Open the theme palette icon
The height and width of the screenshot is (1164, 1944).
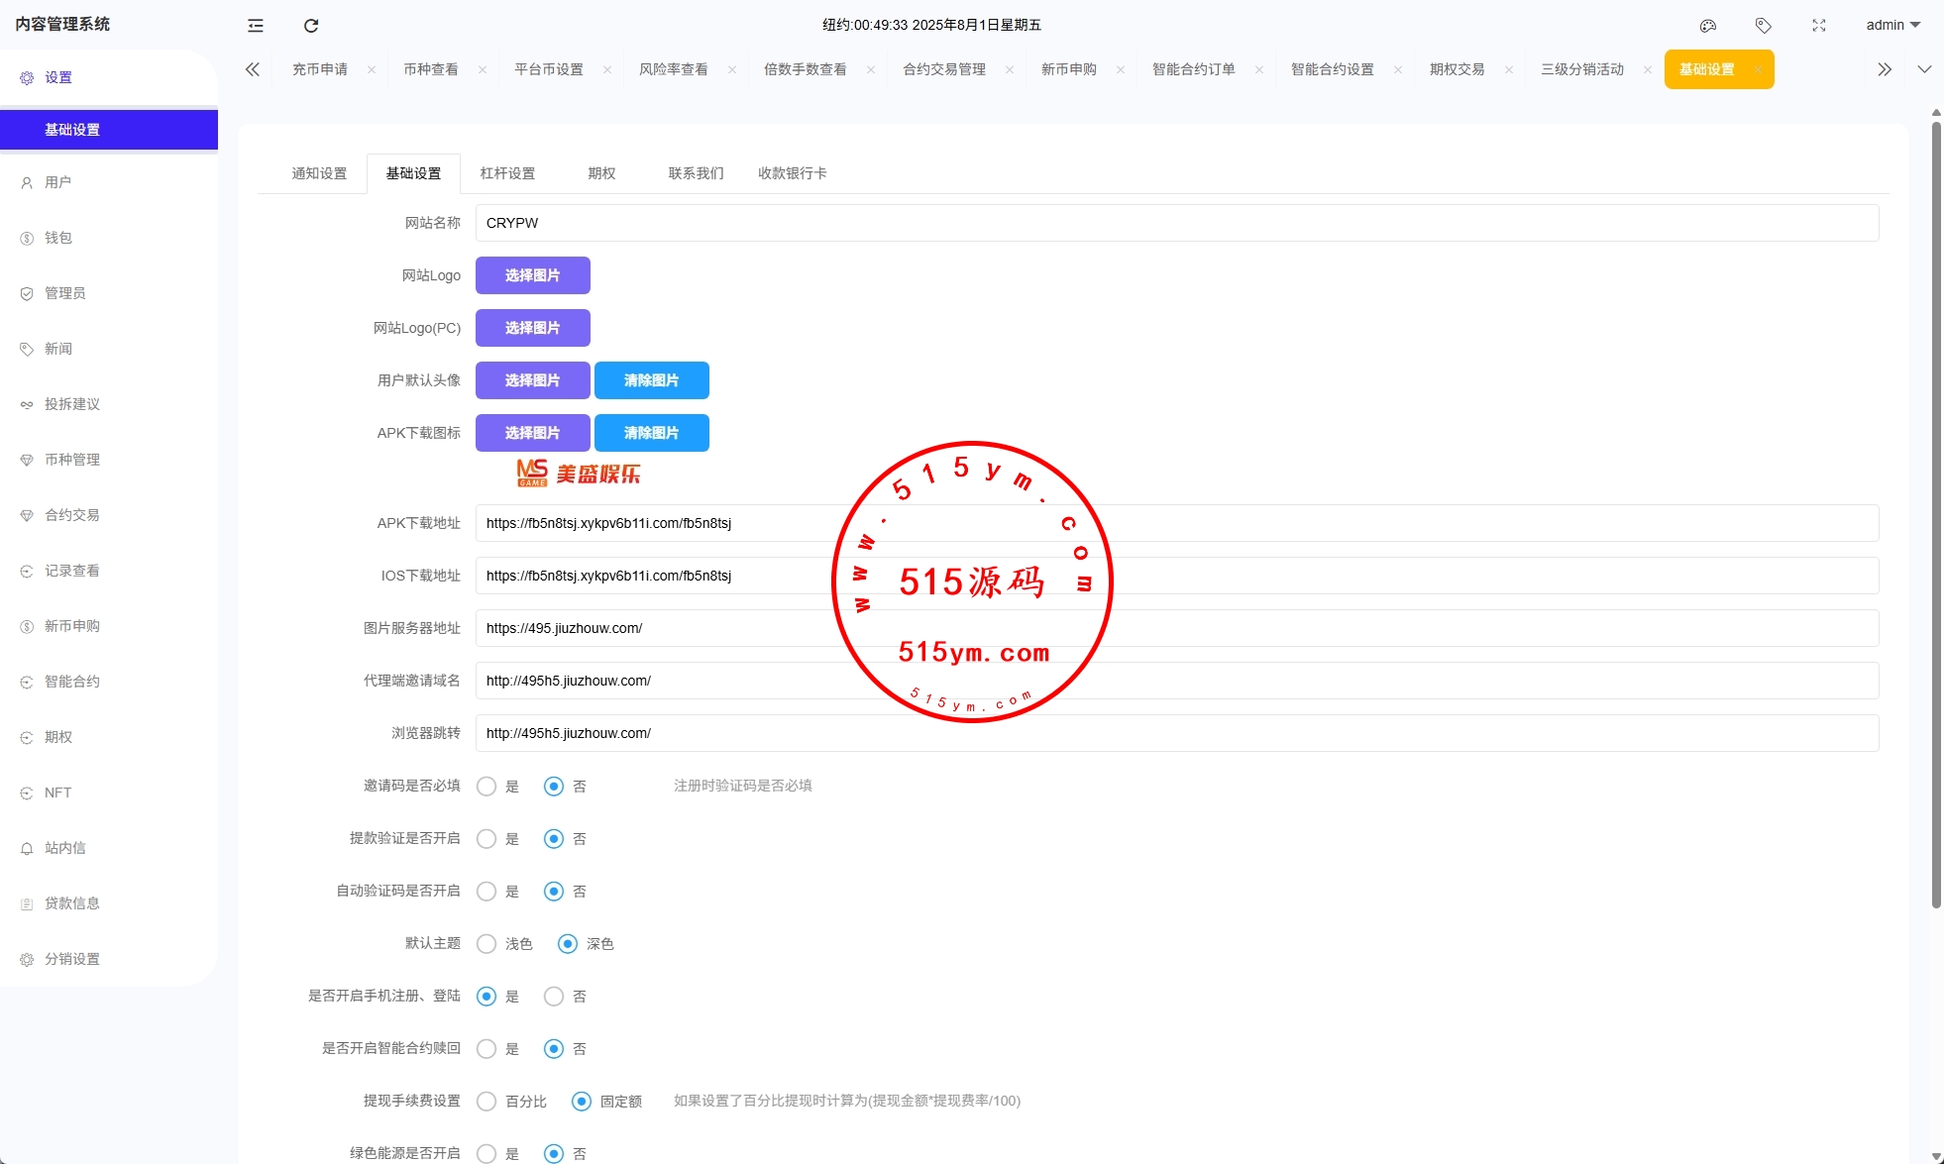point(1708,26)
